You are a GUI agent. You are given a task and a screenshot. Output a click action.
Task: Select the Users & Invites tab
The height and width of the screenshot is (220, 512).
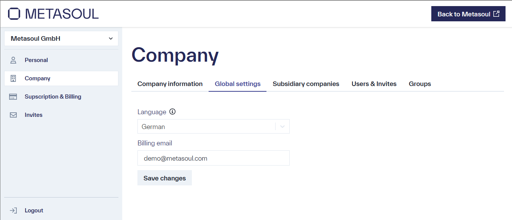(x=374, y=84)
